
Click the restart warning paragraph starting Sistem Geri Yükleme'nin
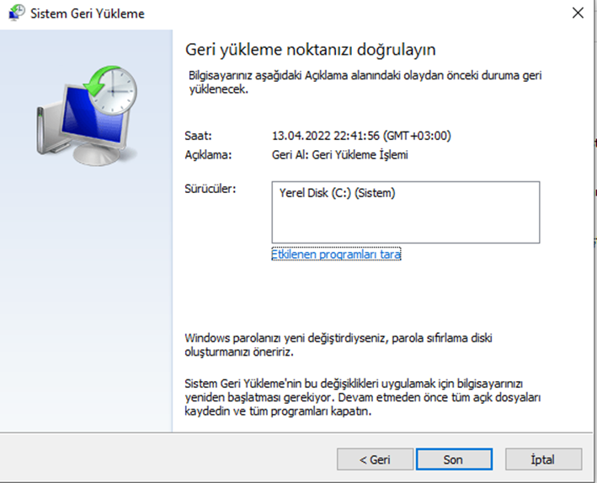pyautogui.click(x=362, y=397)
